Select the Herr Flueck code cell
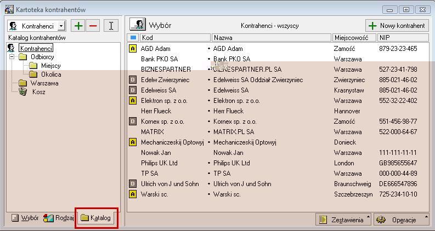The image size is (435, 231). pyautogui.click(x=156, y=111)
